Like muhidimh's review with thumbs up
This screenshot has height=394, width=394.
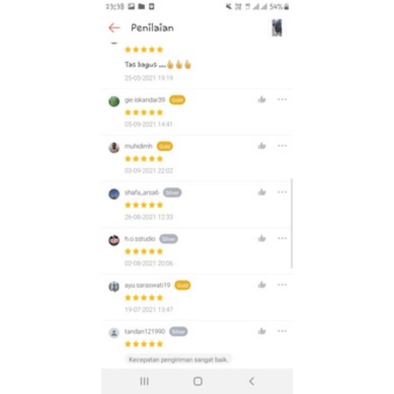pyautogui.click(x=262, y=146)
